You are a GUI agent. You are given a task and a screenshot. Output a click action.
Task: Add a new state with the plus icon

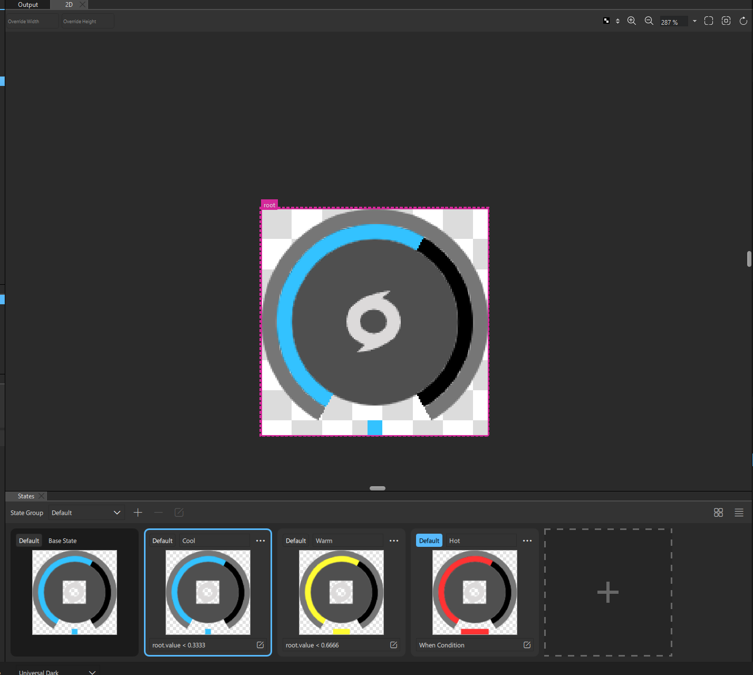click(x=138, y=513)
